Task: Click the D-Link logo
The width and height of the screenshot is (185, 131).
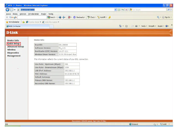Action: click(13, 33)
